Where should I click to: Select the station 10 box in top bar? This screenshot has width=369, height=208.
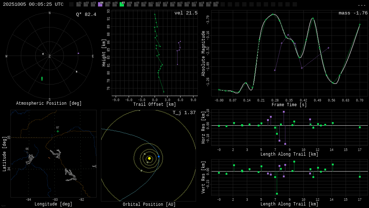pos(143,4)
